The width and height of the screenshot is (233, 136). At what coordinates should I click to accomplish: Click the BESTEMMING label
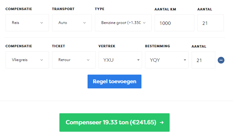point(157,46)
